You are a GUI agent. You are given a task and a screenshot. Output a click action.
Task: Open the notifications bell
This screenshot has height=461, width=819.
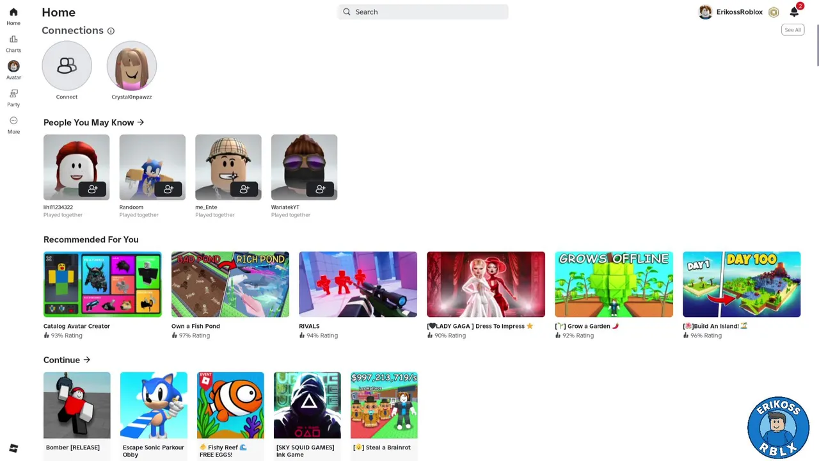point(794,12)
